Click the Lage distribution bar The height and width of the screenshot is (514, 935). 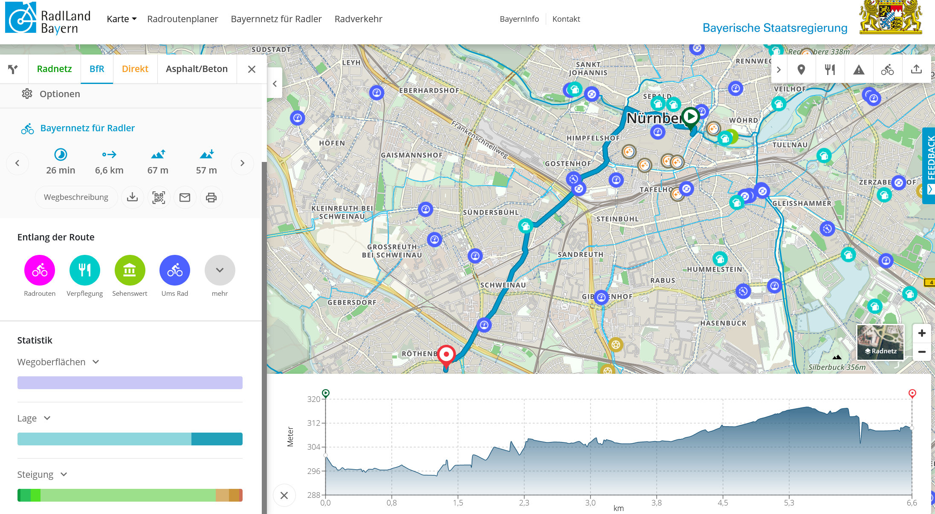(x=130, y=439)
